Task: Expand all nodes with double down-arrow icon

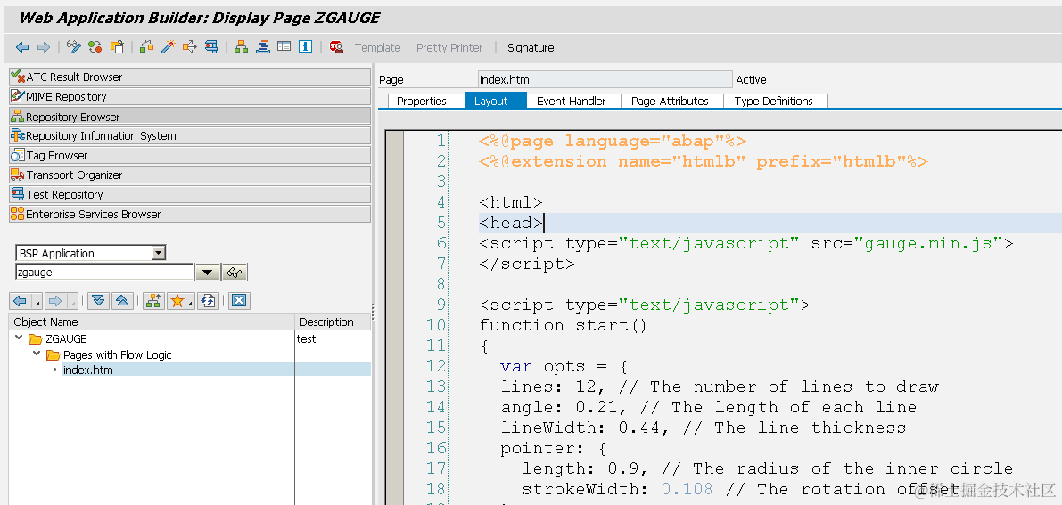Action: pyautogui.click(x=98, y=300)
